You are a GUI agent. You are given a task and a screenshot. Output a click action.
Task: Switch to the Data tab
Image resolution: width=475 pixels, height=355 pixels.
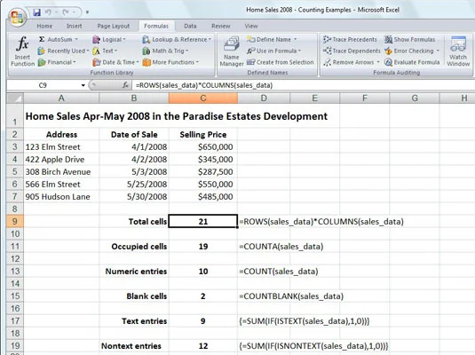coord(190,26)
